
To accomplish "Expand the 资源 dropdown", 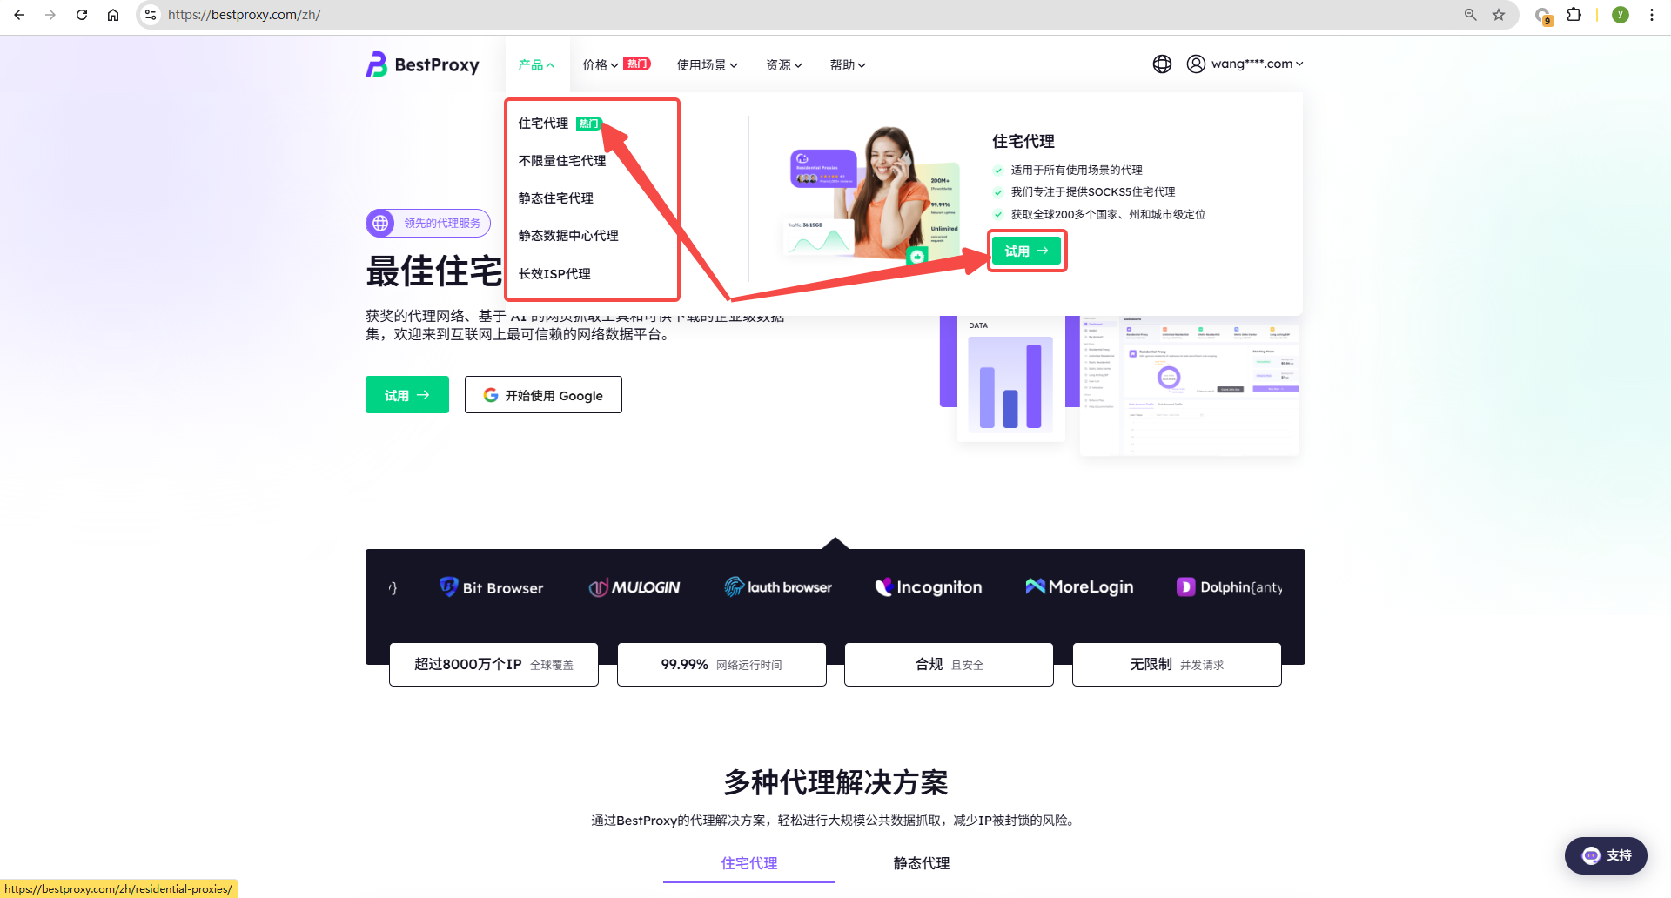I will (x=784, y=65).
